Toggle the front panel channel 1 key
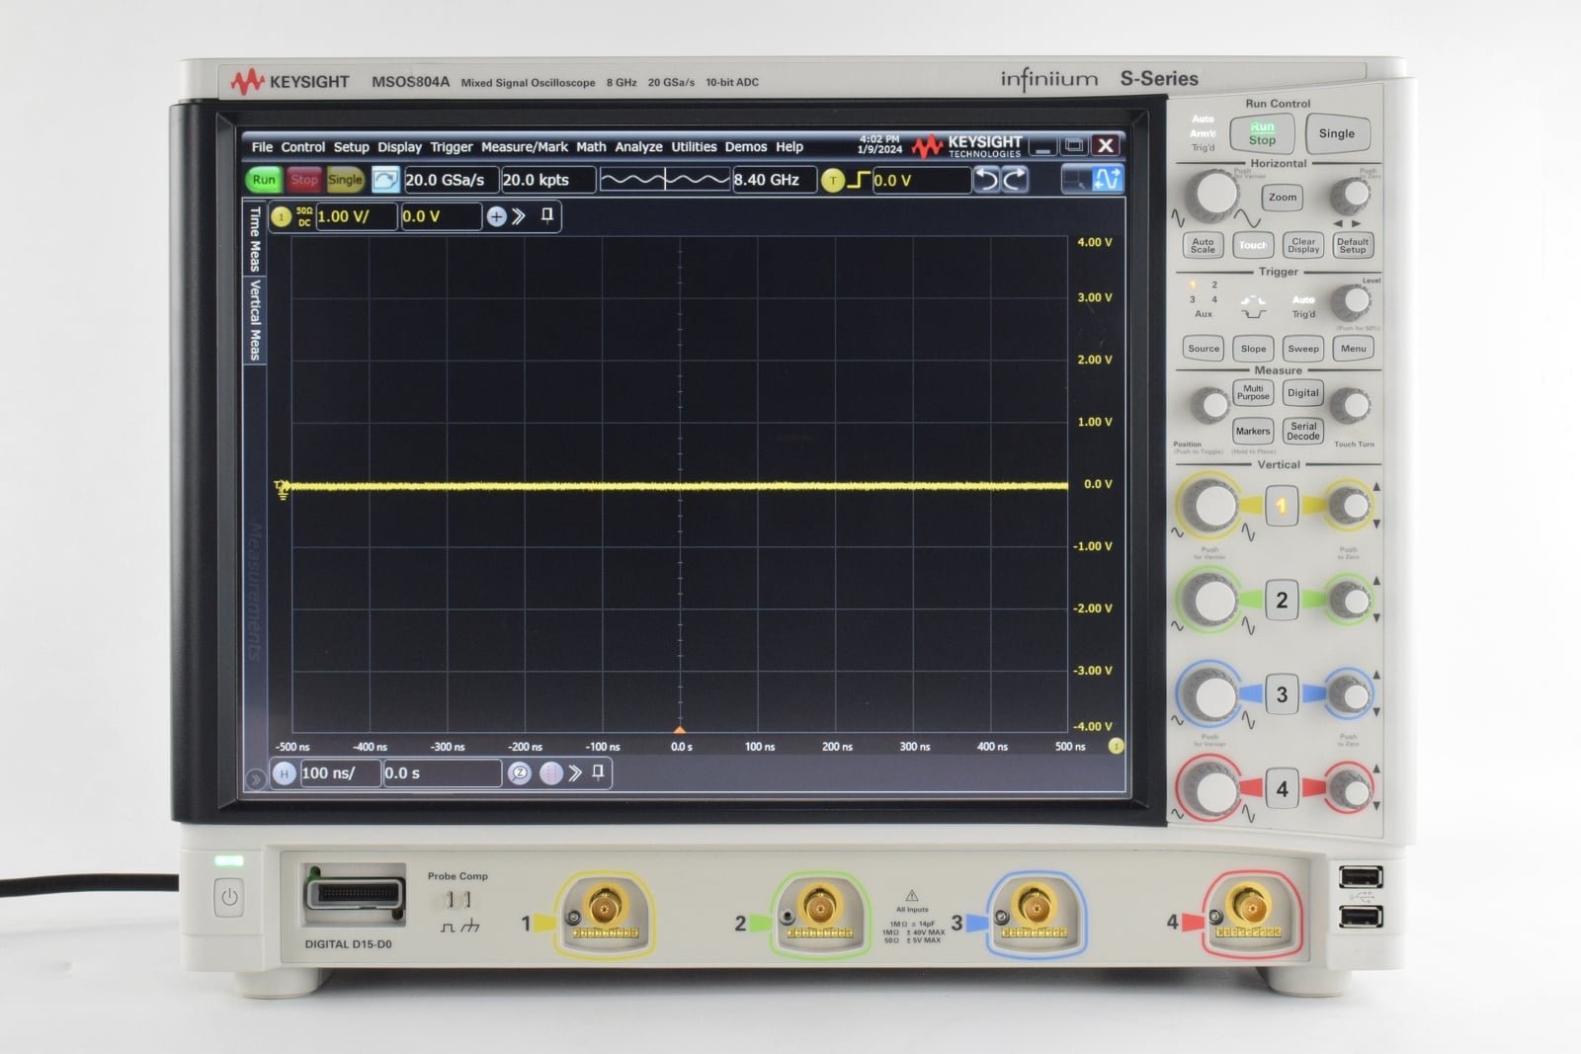The height and width of the screenshot is (1054, 1581). pos(1282,507)
